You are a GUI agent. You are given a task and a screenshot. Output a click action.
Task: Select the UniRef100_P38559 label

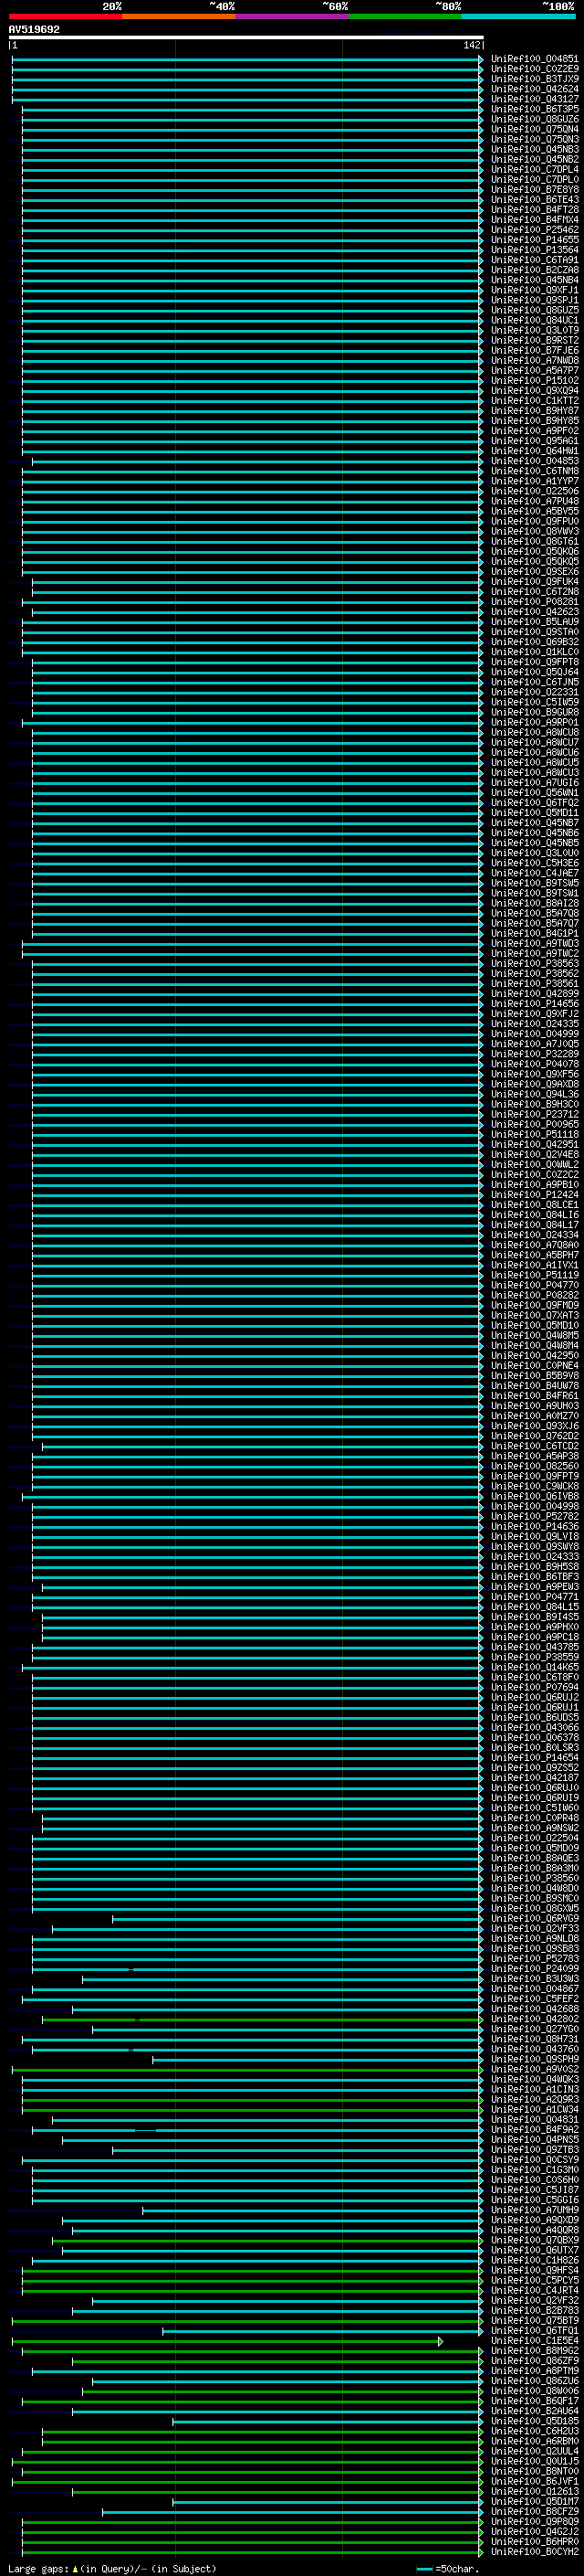(x=534, y=1658)
